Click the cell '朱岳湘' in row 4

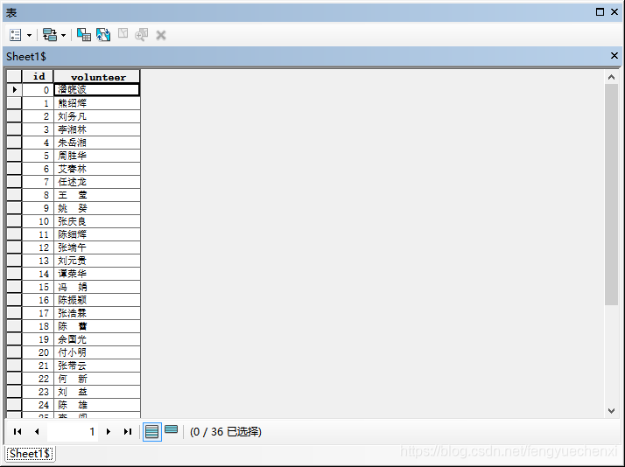97,143
